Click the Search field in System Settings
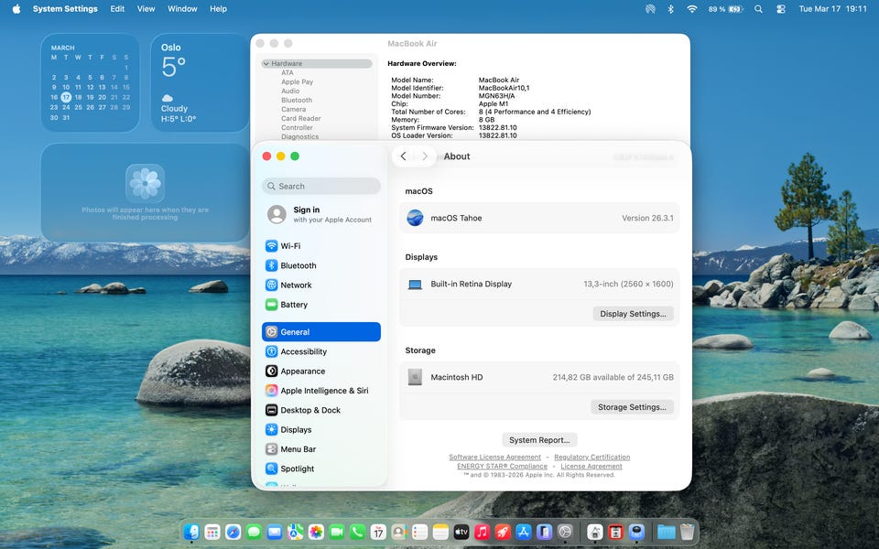879x549 pixels. pyautogui.click(x=321, y=186)
